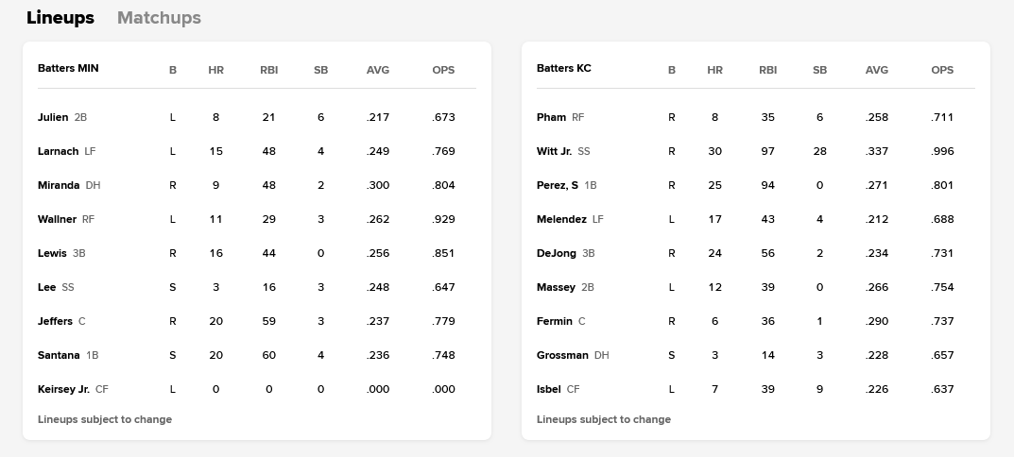Viewport: 1014px width, 457px height.
Task: Open Witt Jr. player profile
Action: click(x=554, y=151)
